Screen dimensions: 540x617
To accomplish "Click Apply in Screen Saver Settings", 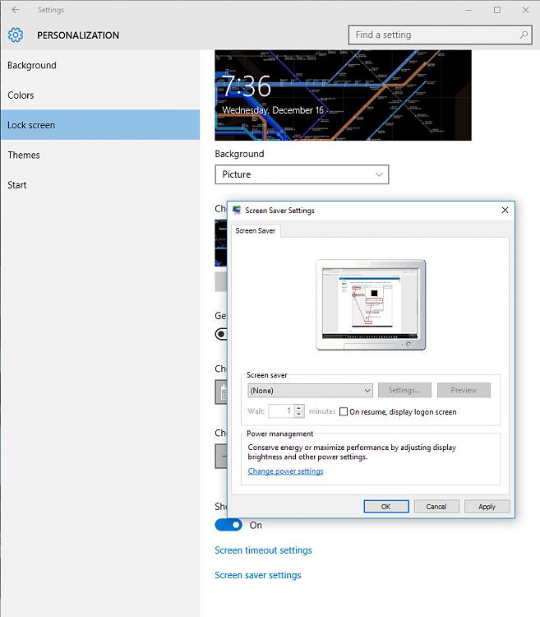I will [x=487, y=507].
